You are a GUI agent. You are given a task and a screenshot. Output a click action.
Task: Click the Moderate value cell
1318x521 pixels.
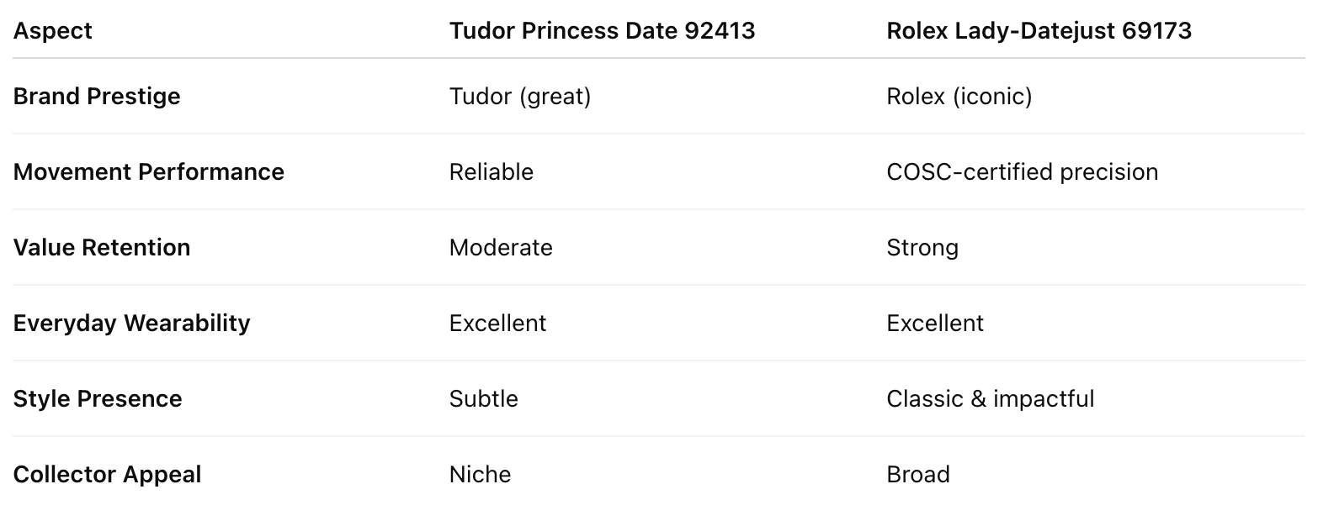point(501,248)
